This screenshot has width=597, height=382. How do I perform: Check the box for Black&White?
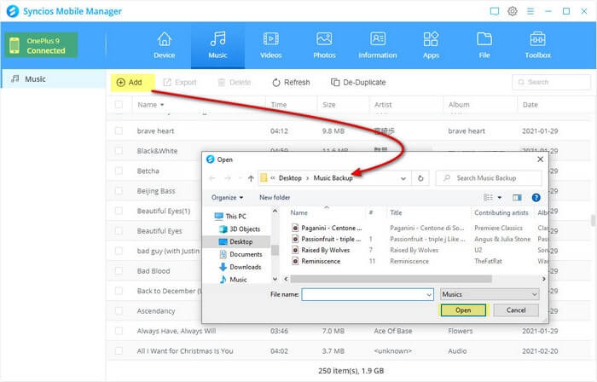(x=119, y=151)
